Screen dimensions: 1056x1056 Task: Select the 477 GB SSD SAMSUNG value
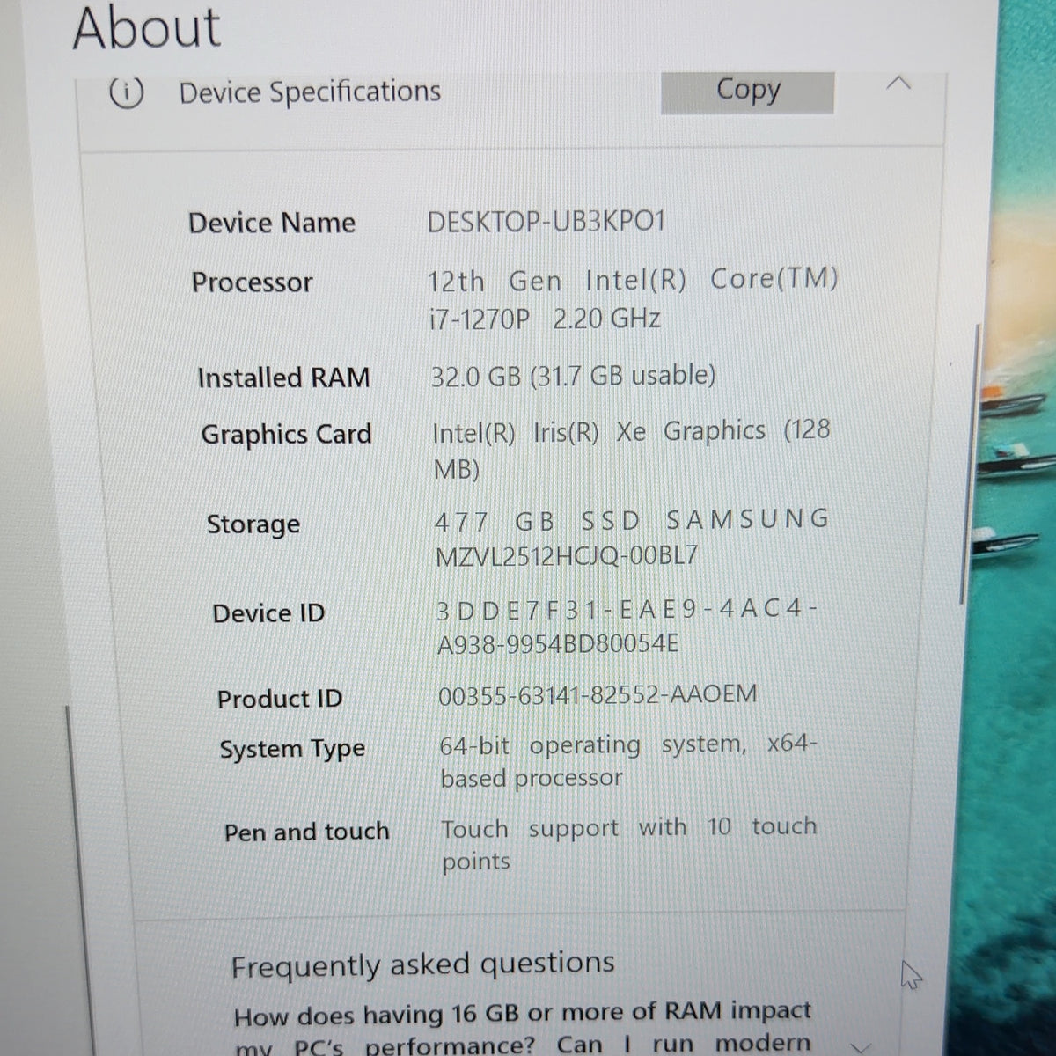tap(632, 537)
